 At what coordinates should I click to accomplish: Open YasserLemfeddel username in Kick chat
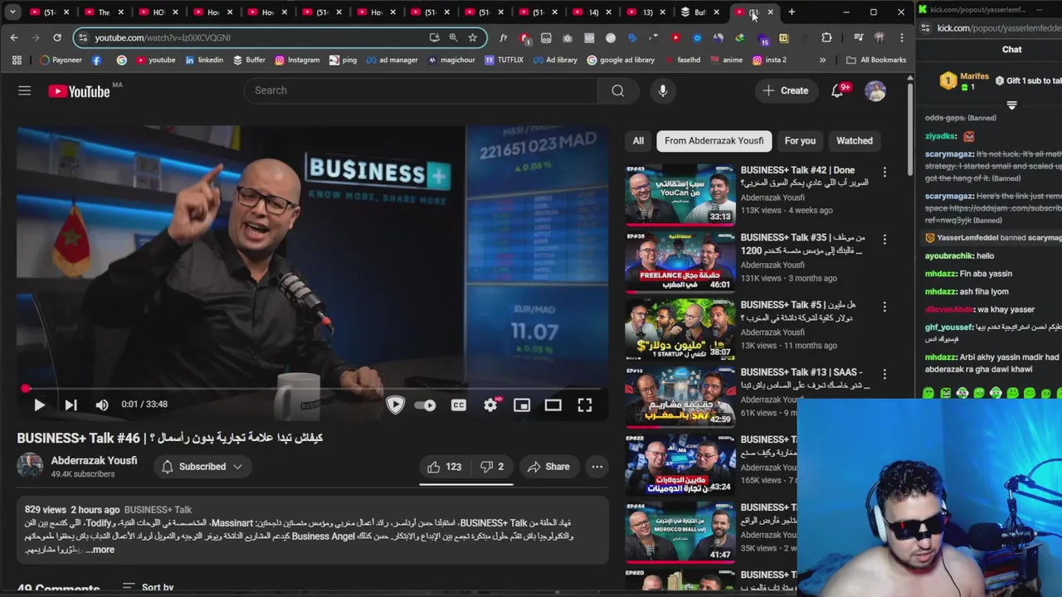[x=967, y=238]
